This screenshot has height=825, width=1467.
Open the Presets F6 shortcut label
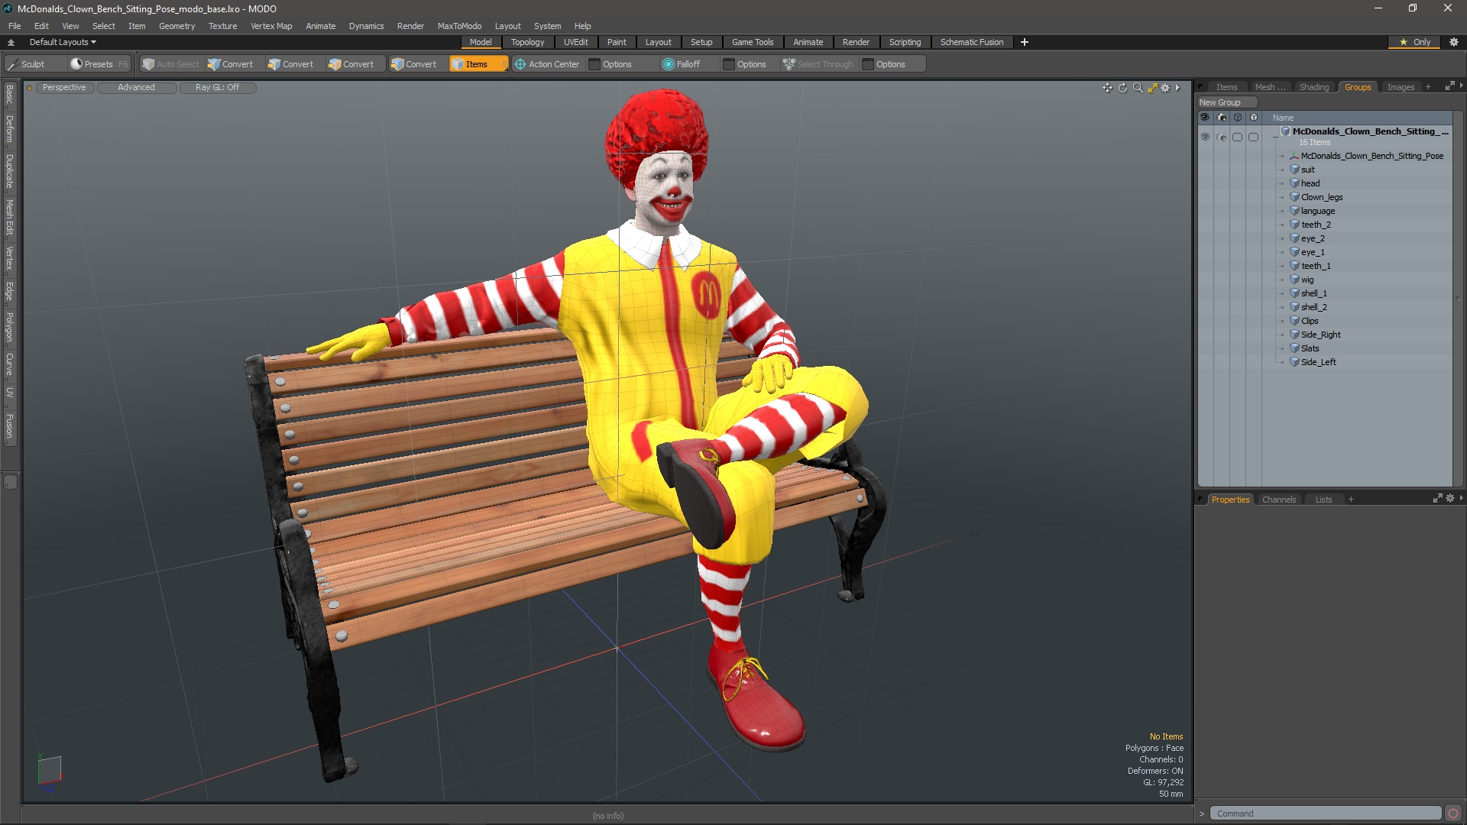123,64
